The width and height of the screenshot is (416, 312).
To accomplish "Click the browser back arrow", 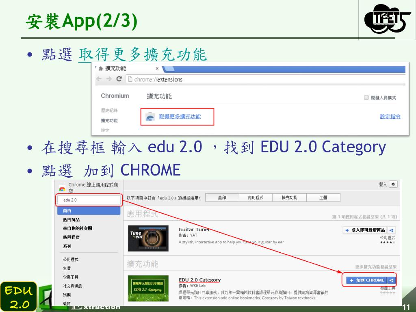I will click(99, 79).
